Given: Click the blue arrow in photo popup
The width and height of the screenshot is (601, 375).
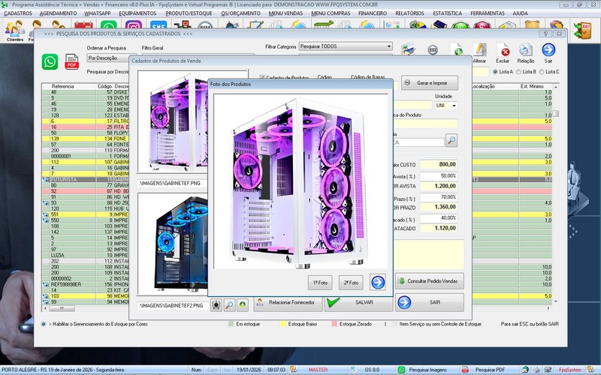Looking at the screenshot, I should tap(378, 282).
